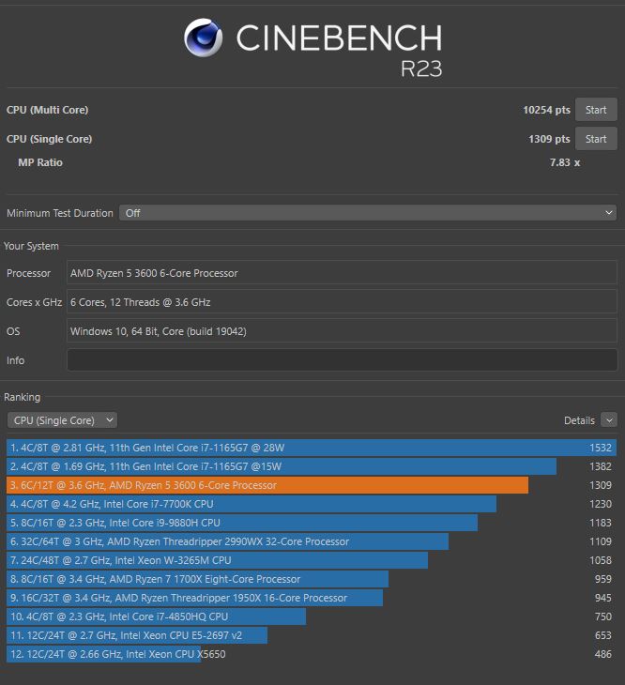
Task: Click the OS field Windows 10 64 Bit
Action: [342, 330]
